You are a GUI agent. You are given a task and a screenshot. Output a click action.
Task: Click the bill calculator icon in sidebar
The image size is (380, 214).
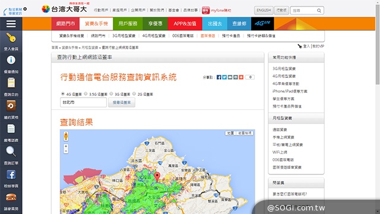coord(11,128)
